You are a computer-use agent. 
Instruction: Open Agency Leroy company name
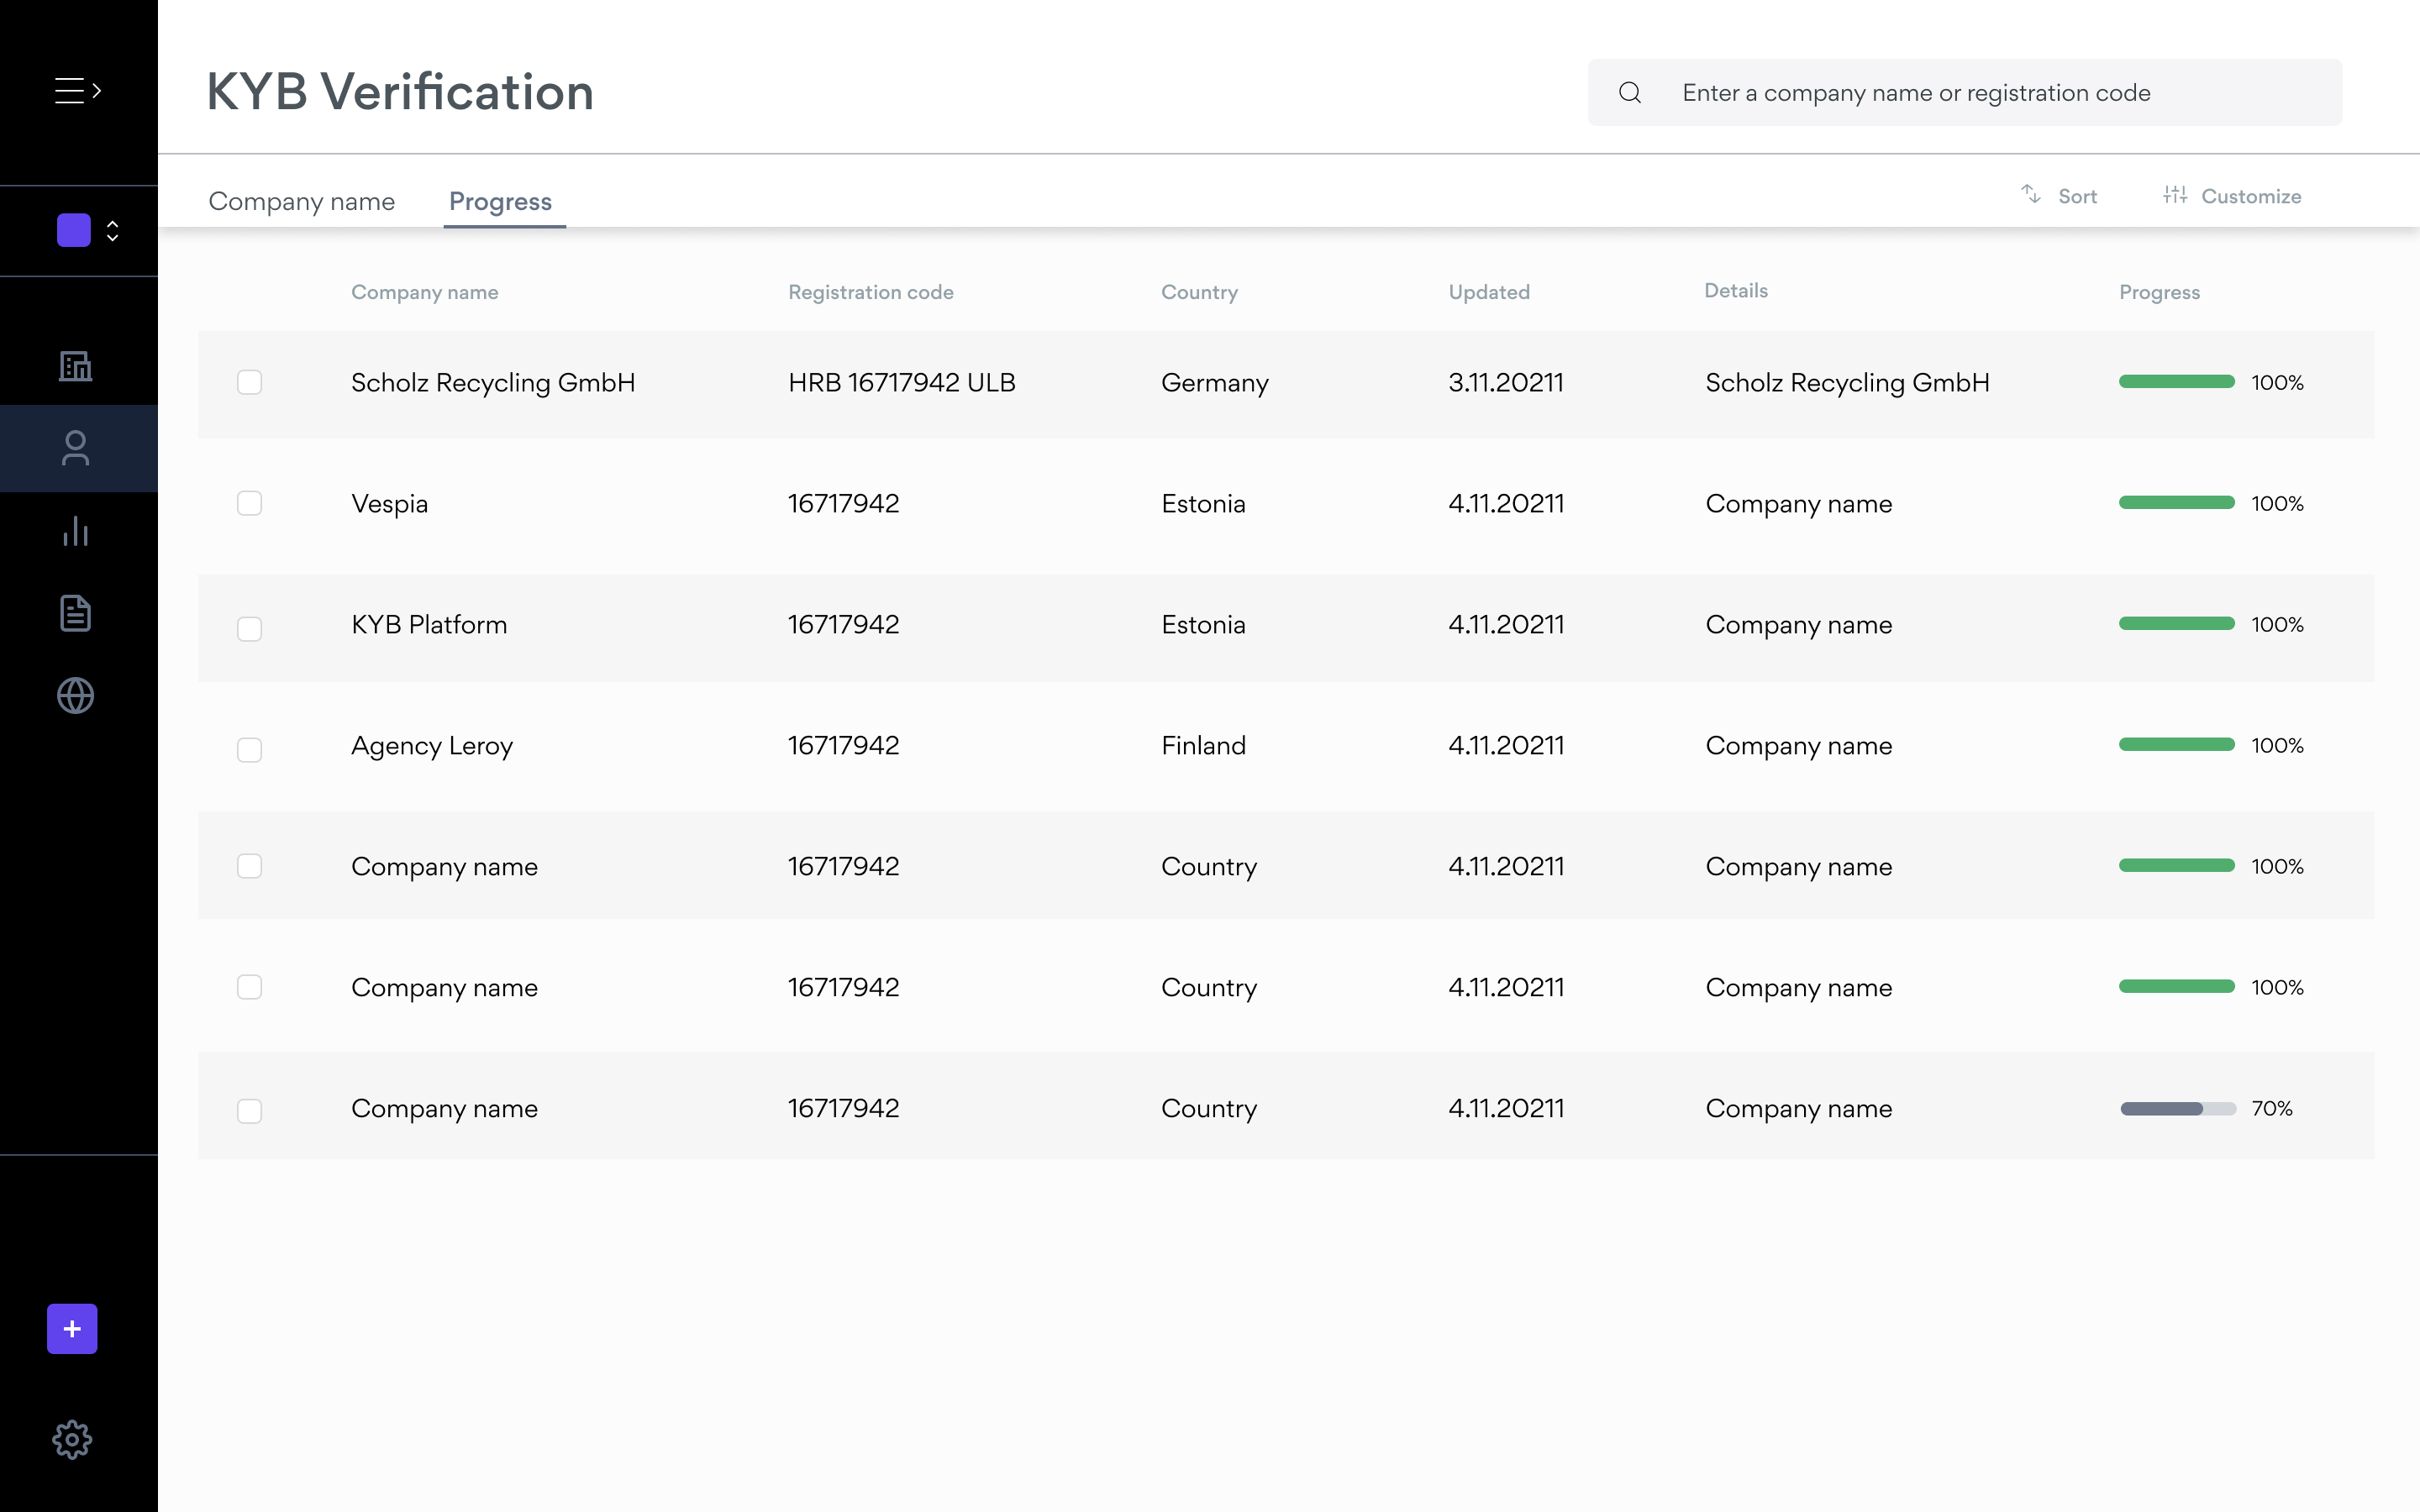432,746
